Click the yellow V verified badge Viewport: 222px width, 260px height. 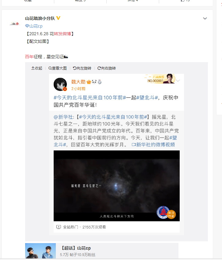click(58, 18)
